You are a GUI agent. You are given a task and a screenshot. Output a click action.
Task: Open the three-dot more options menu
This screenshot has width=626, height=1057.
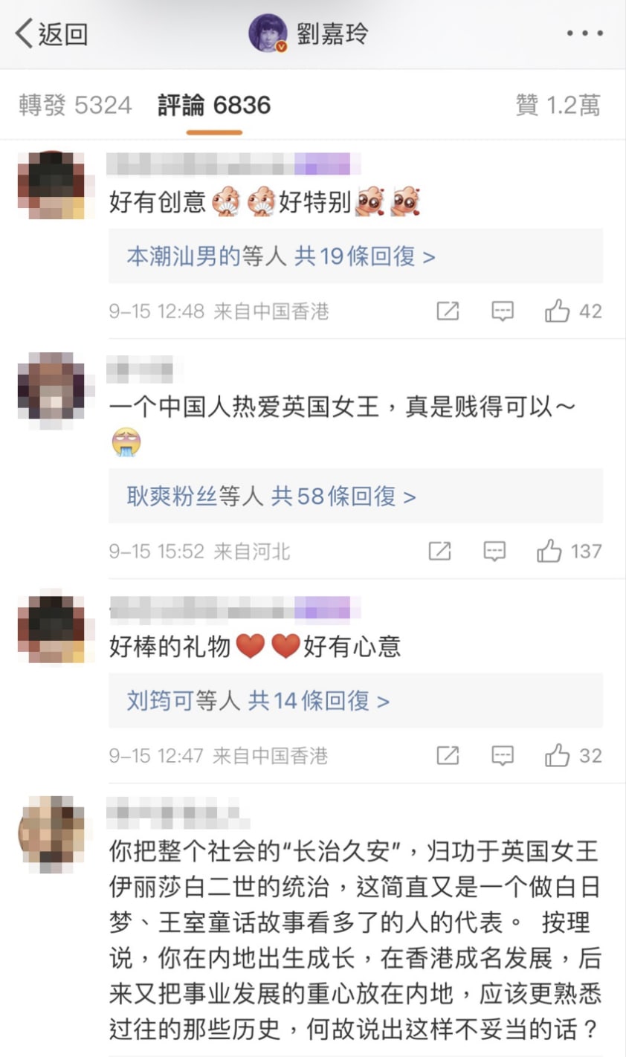(x=584, y=33)
